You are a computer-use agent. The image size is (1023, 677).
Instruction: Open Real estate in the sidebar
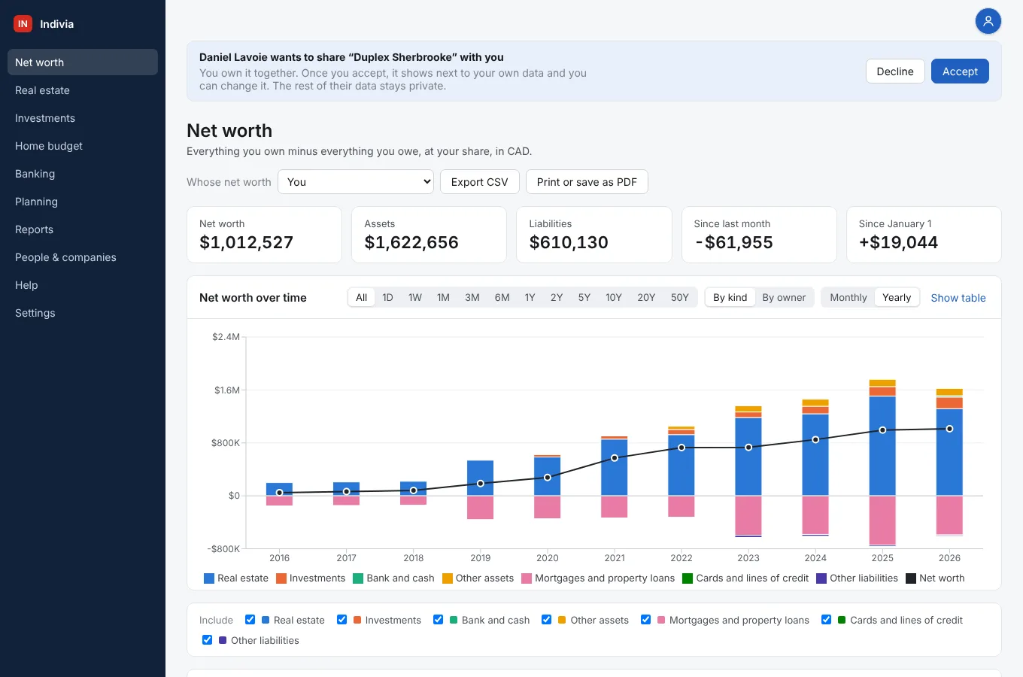click(83, 90)
